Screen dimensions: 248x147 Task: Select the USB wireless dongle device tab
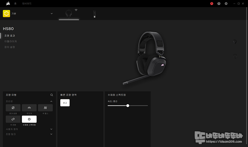click(x=95, y=14)
